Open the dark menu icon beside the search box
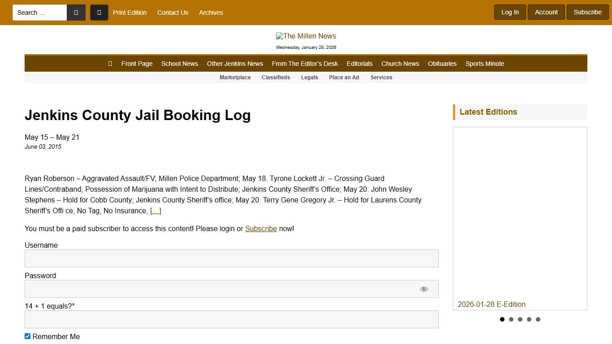The height and width of the screenshot is (344, 612). coord(99,12)
